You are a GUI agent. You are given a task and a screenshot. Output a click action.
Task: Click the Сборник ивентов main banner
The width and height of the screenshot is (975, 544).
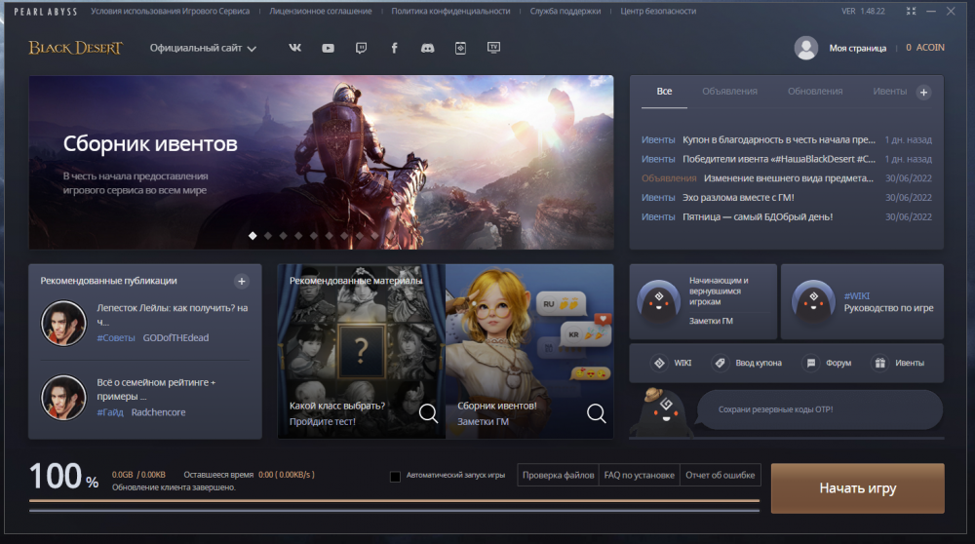pyautogui.click(x=321, y=162)
